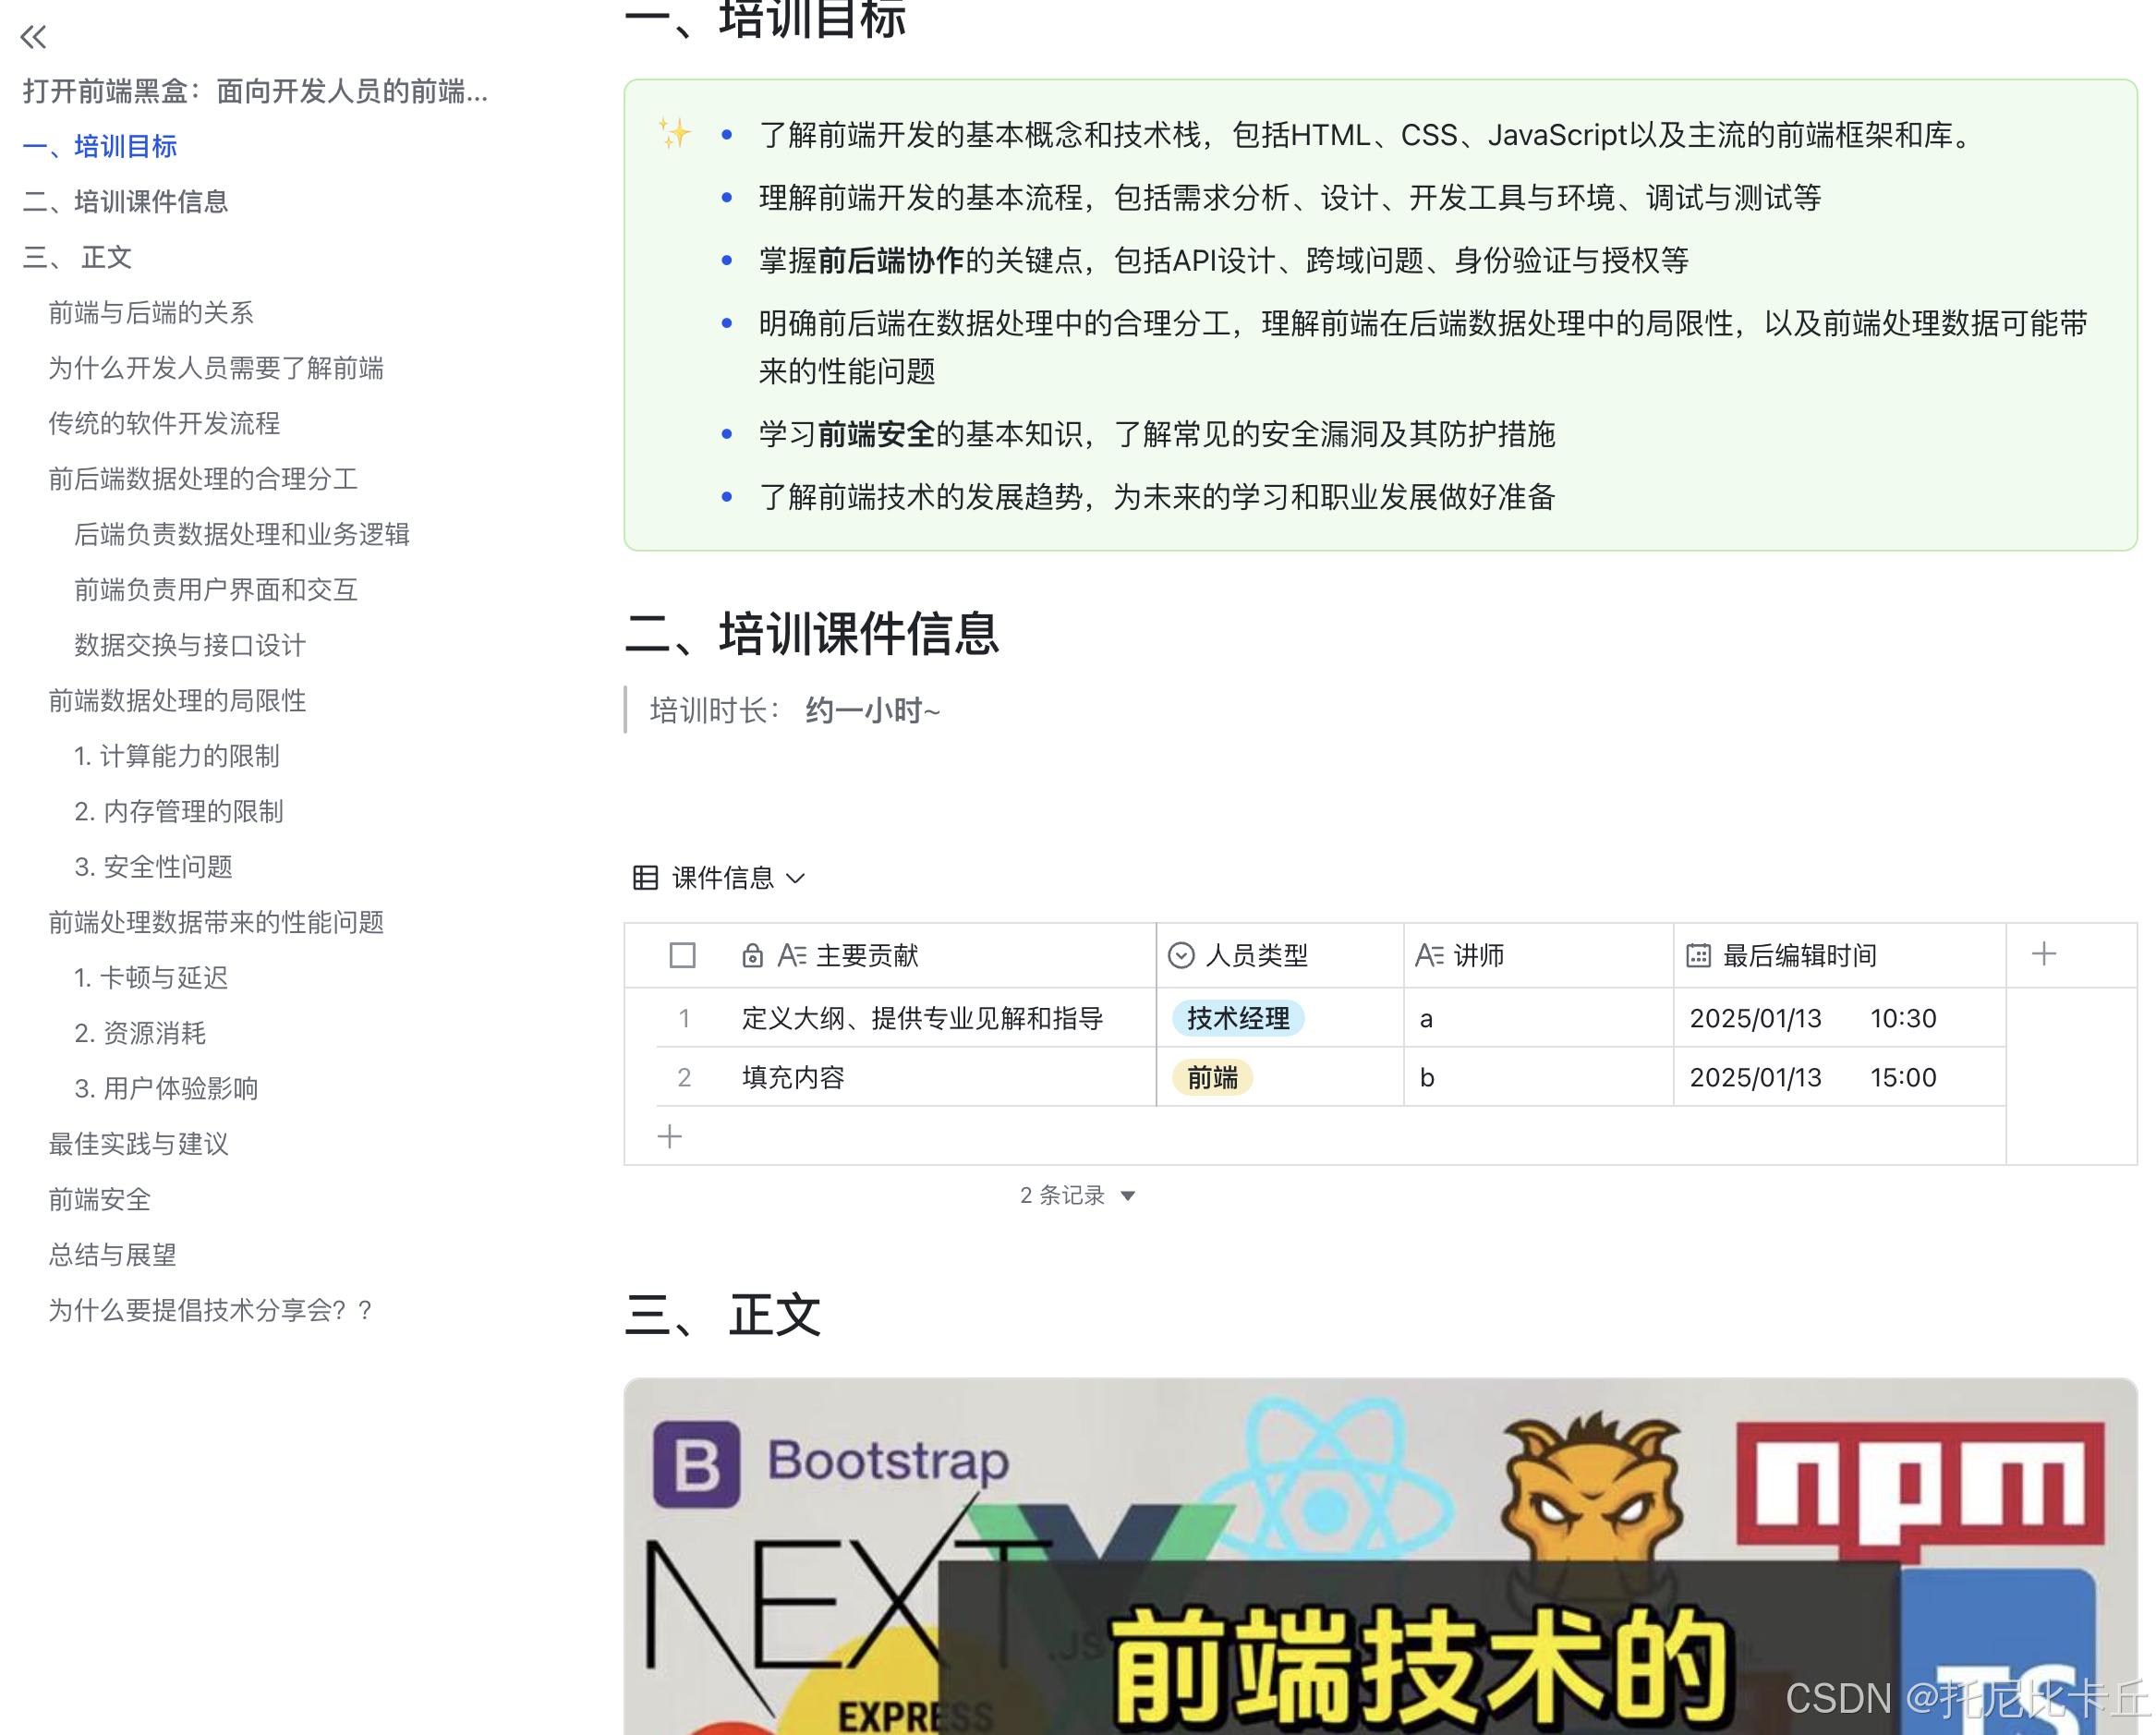Viewport: 2156px width, 1735px height.
Task: Toggle the select-all checkbox in table header
Action: (x=682, y=955)
